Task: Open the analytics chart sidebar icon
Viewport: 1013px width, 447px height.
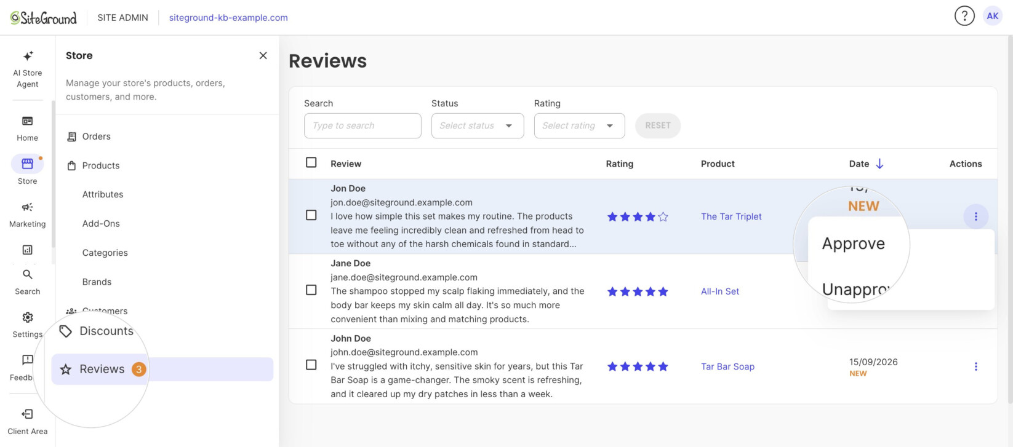Action: [28, 250]
